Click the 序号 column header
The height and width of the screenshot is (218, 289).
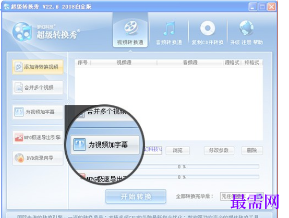(x=82, y=63)
